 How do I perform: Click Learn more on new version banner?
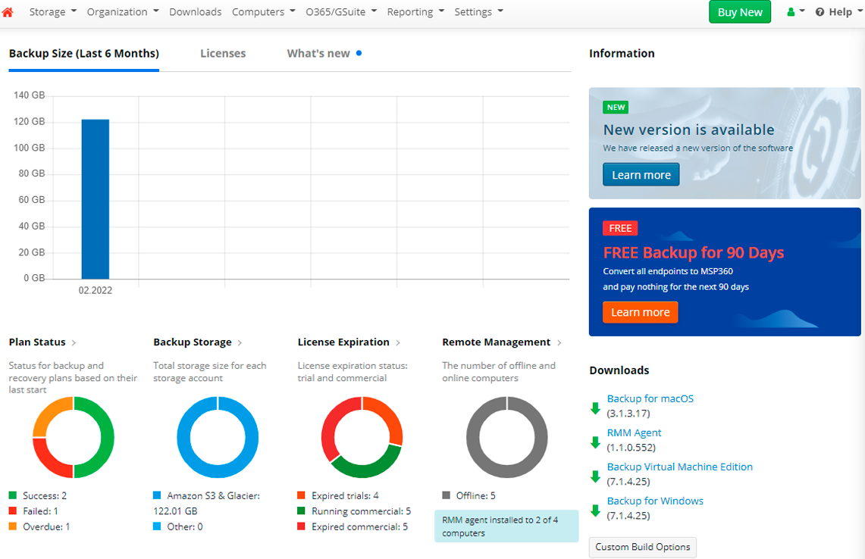(641, 175)
